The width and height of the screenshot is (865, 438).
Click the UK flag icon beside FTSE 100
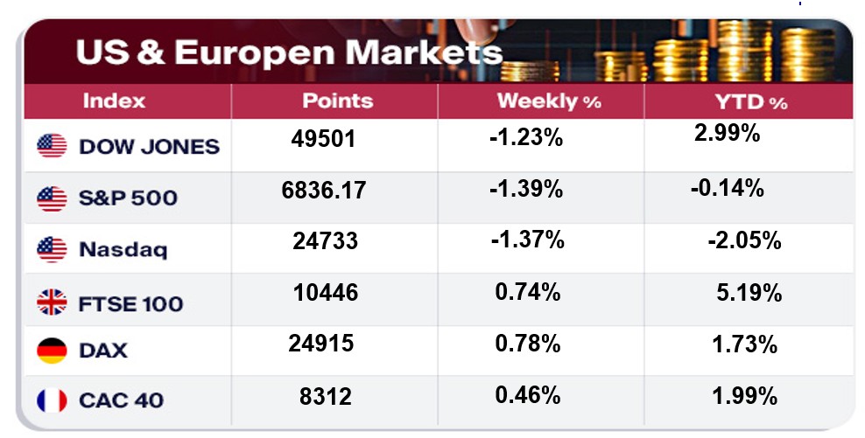pyautogui.click(x=52, y=302)
